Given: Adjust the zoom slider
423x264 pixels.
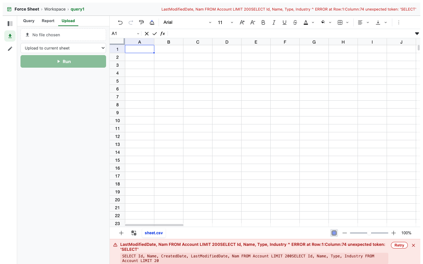Looking at the screenshot, I should pyautogui.click(x=369, y=233).
